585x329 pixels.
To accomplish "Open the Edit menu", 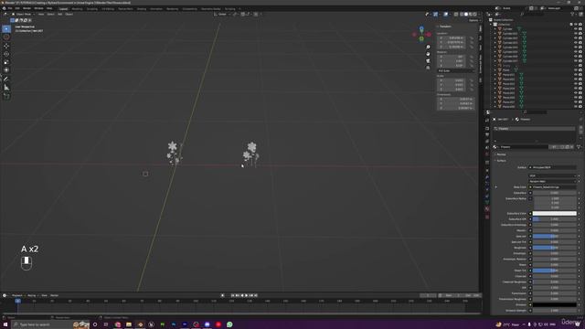I will point(17,8).
